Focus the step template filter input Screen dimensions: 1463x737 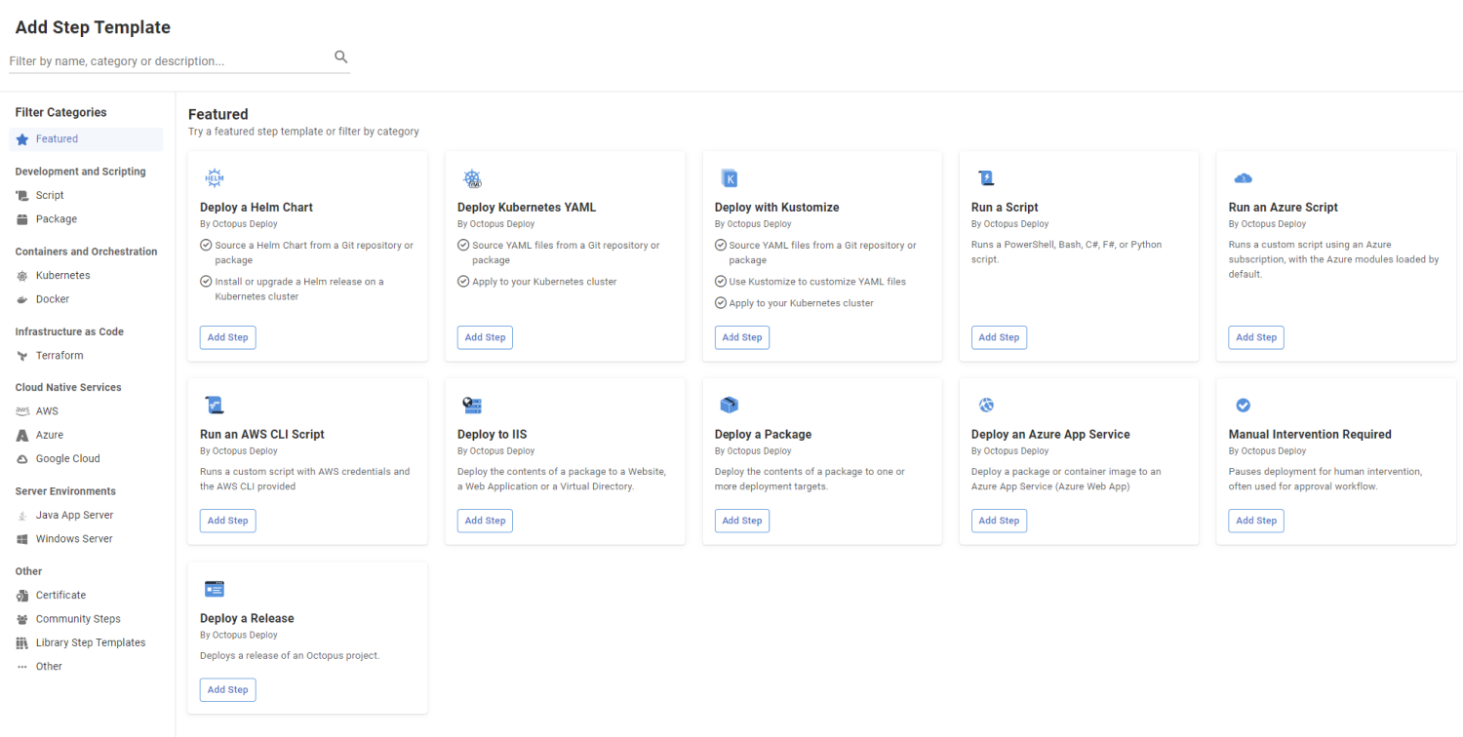(166, 61)
